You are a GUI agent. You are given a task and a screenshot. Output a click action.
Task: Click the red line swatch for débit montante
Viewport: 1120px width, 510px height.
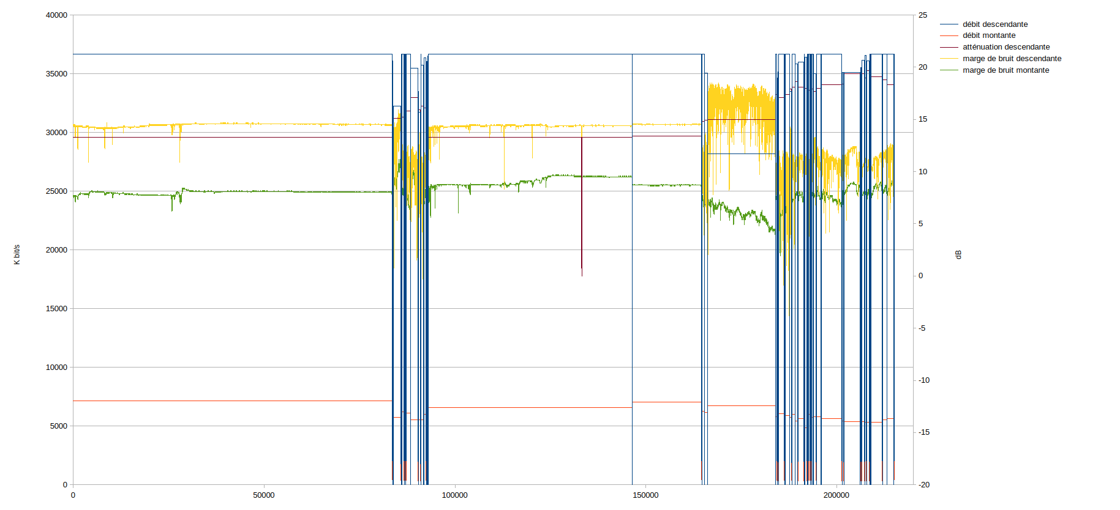[x=949, y=35]
